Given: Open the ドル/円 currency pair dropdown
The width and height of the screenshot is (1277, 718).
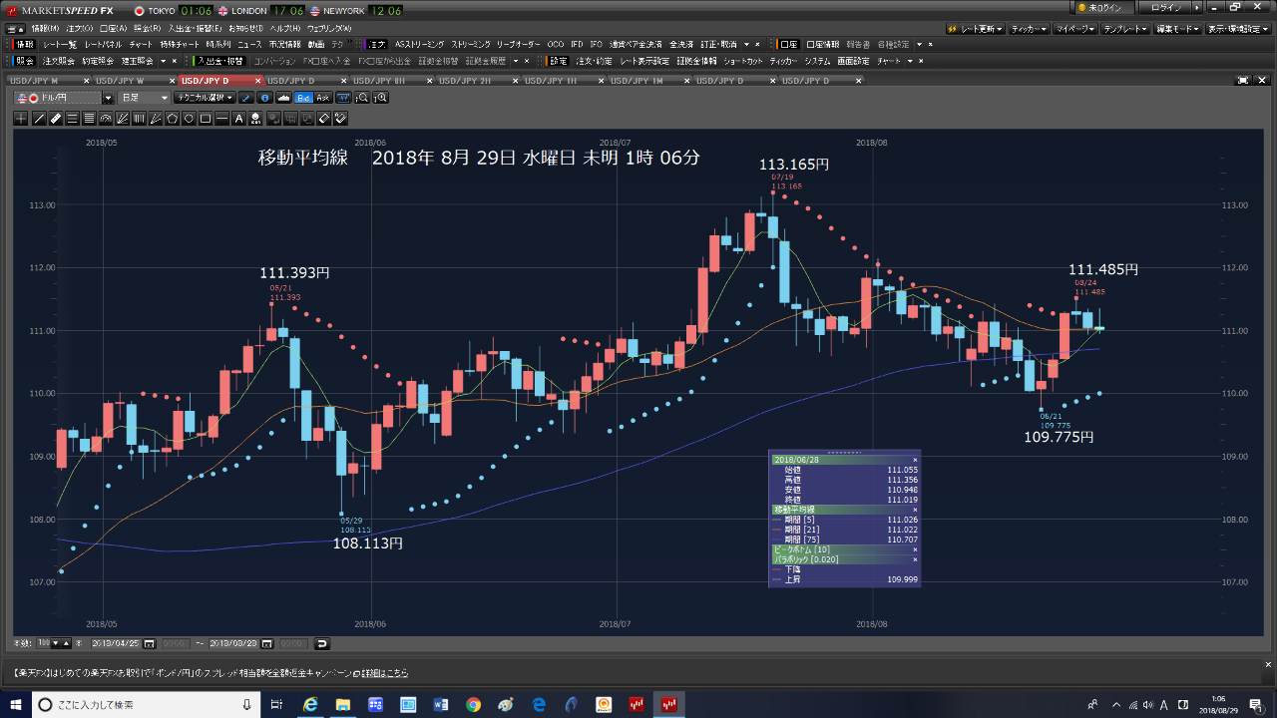Looking at the screenshot, I should [108, 98].
